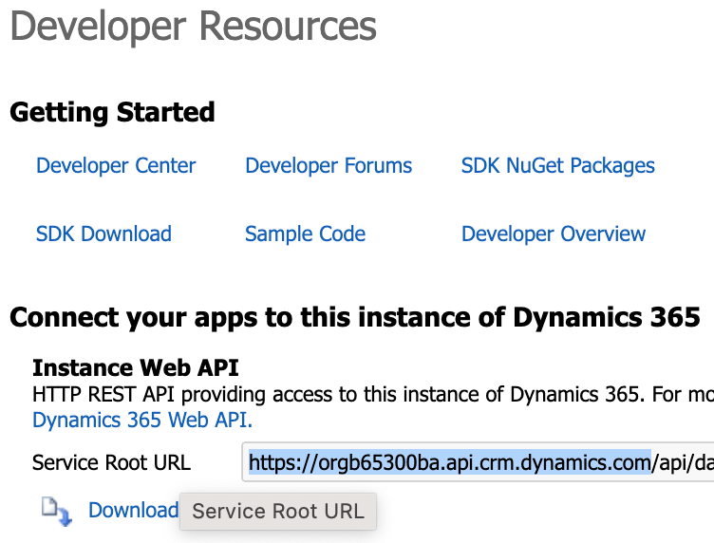Open the Sample Code link

click(x=305, y=234)
